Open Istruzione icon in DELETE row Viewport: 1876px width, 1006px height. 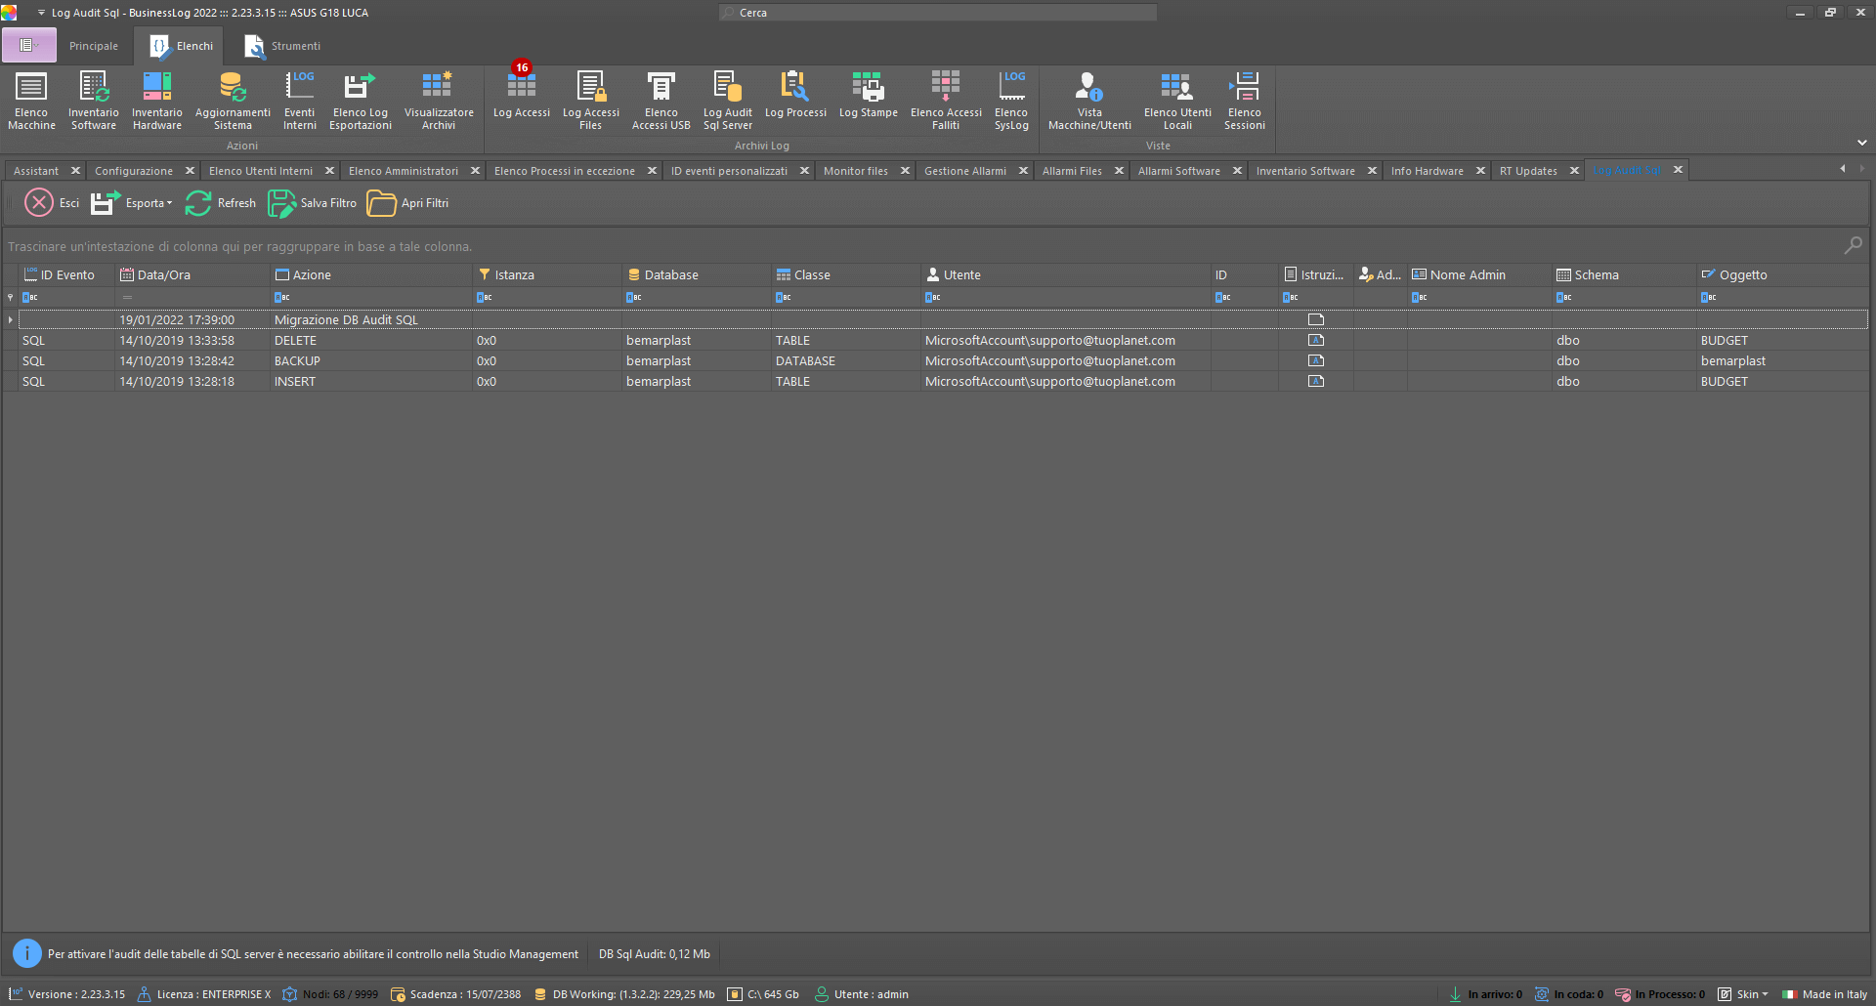click(x=1316, y=341)
